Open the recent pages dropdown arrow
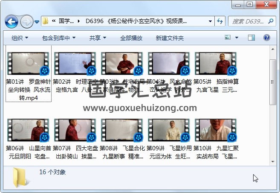This screenshot has height=193, width=280. pos(37,22)
